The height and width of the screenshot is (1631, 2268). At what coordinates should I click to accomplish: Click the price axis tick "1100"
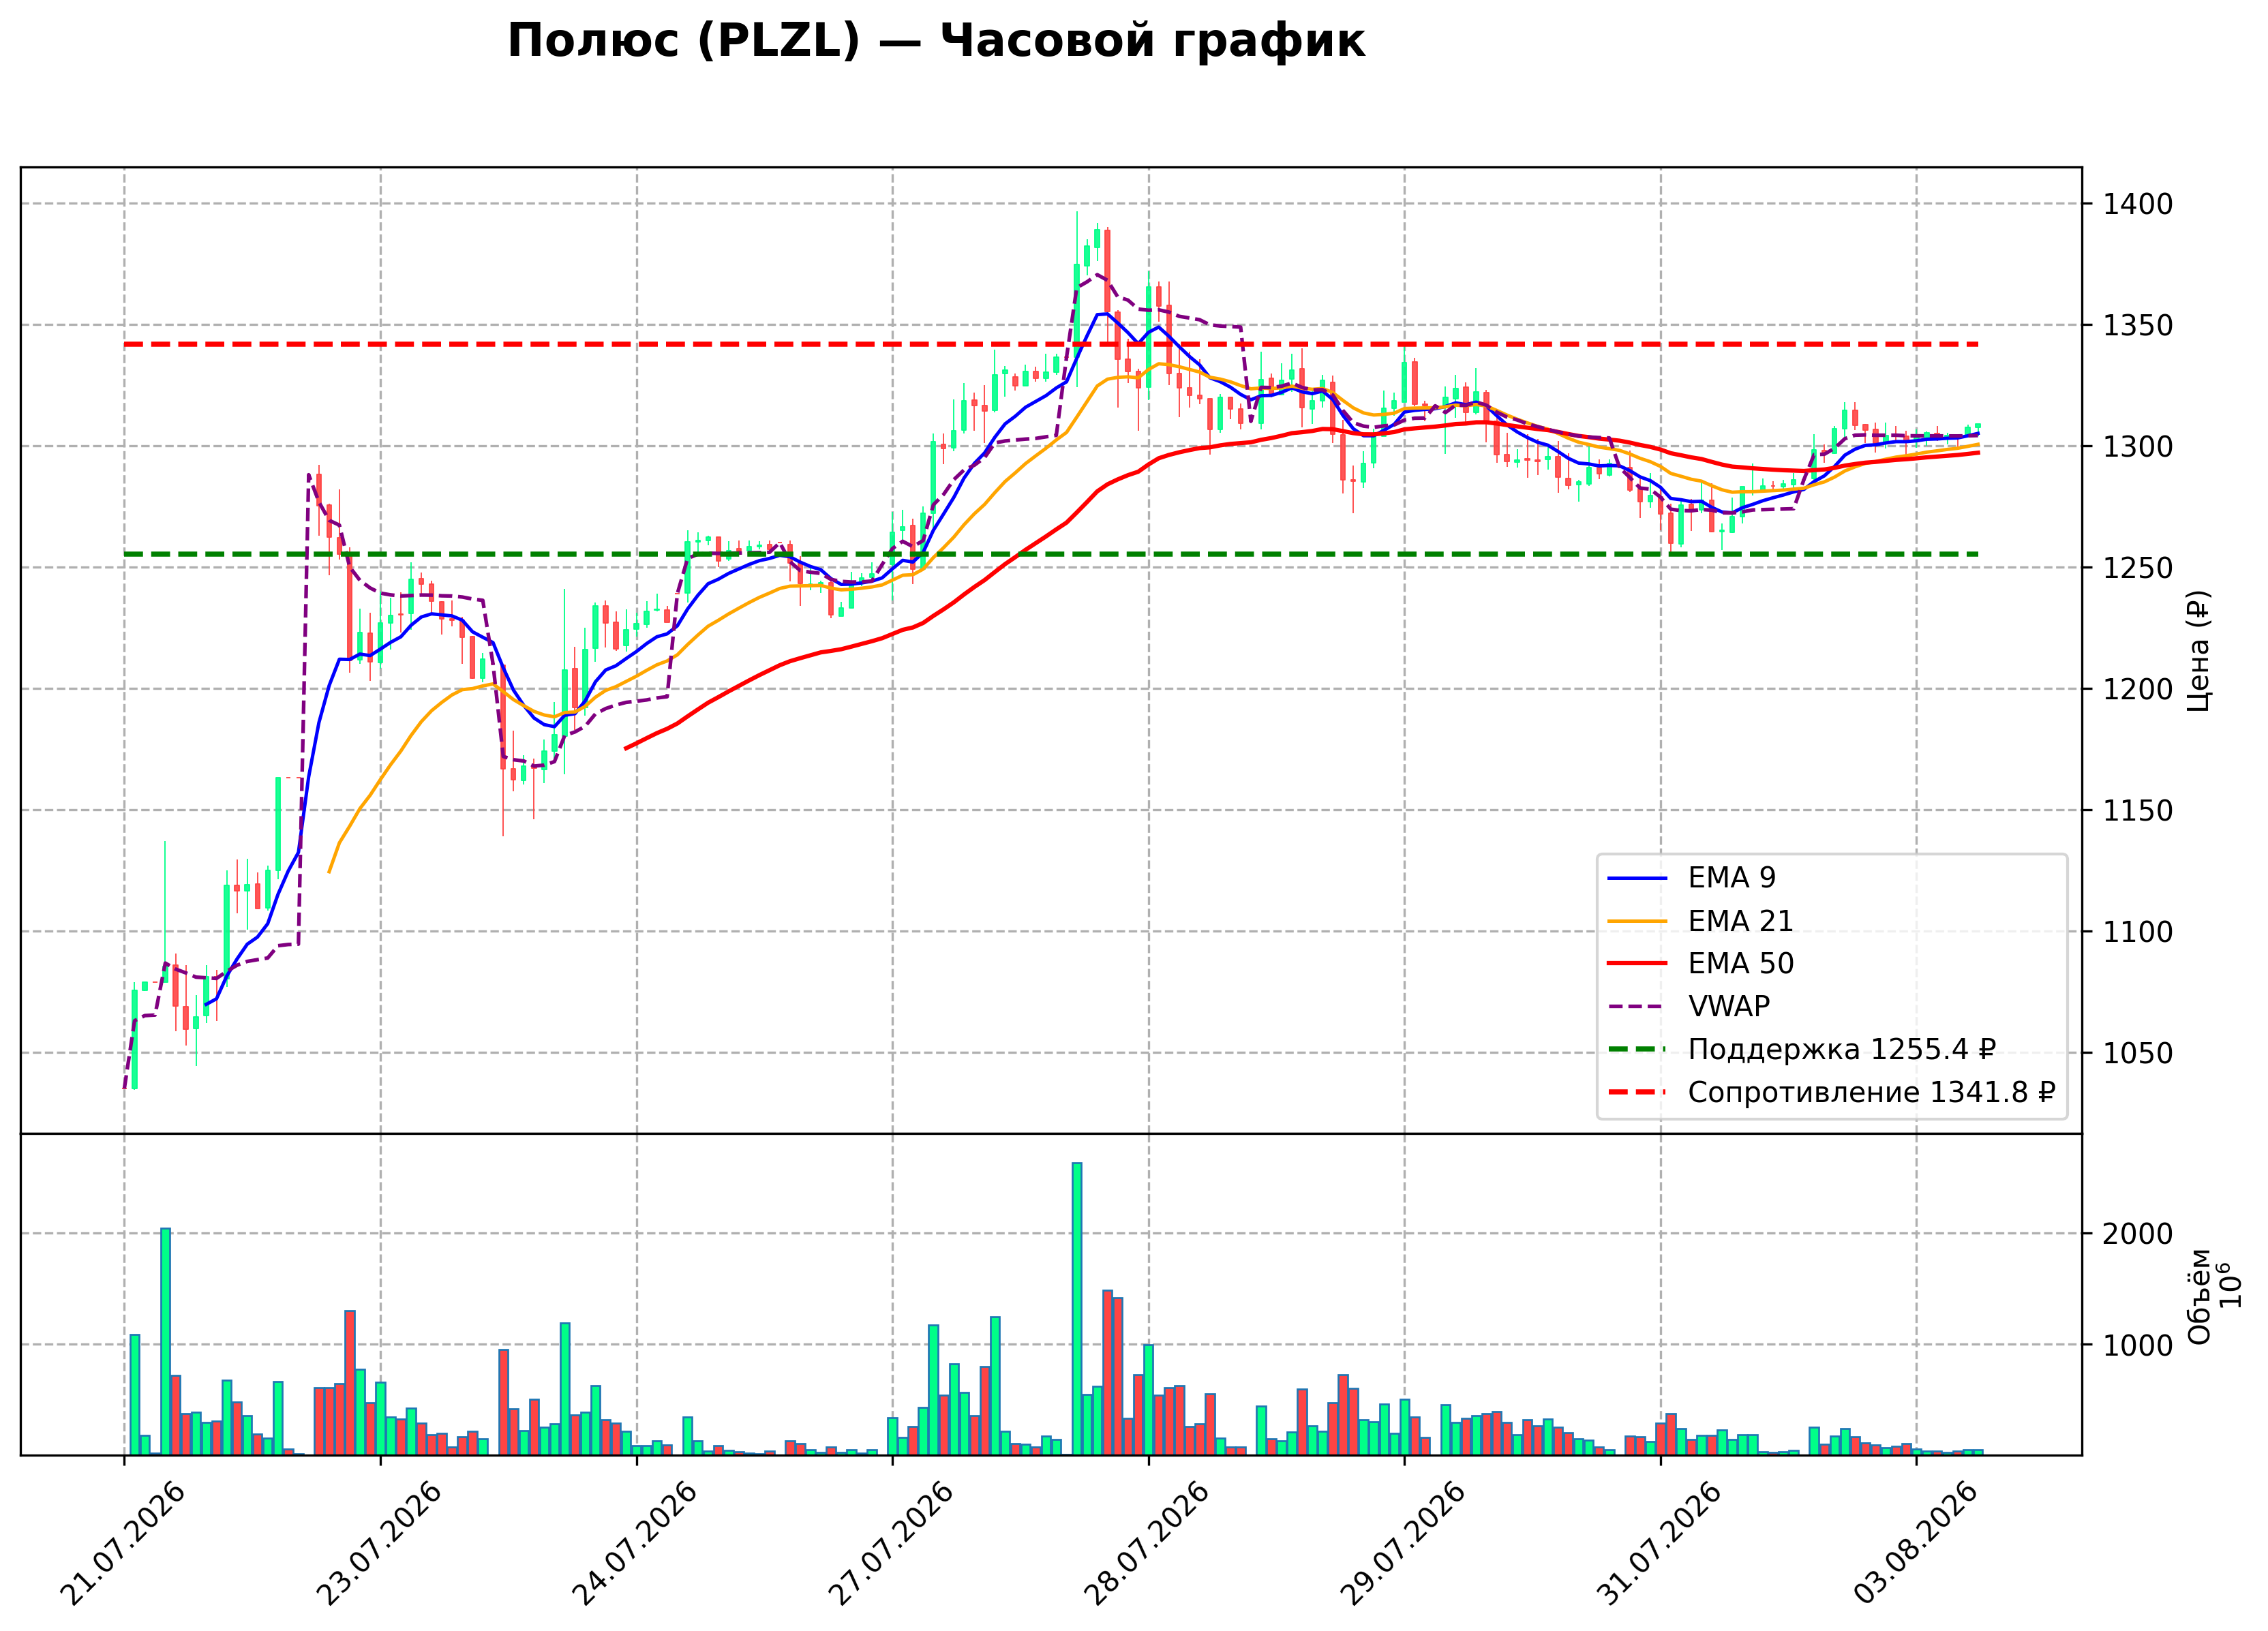pos(2137,932)
